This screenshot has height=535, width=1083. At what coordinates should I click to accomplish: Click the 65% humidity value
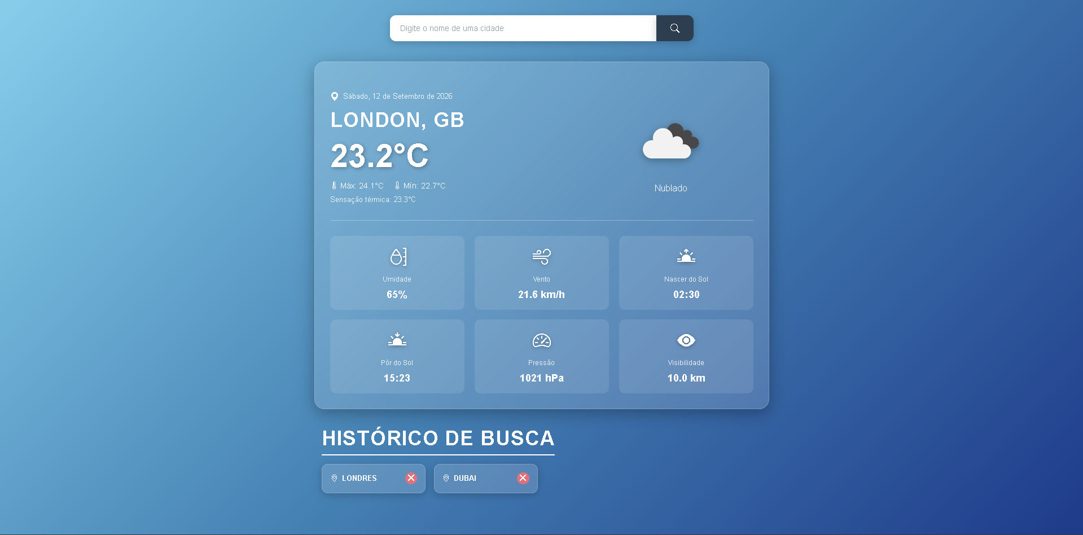click(397, 295)
